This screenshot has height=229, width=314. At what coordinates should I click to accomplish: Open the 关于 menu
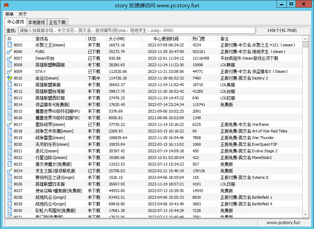pos(22,14)
